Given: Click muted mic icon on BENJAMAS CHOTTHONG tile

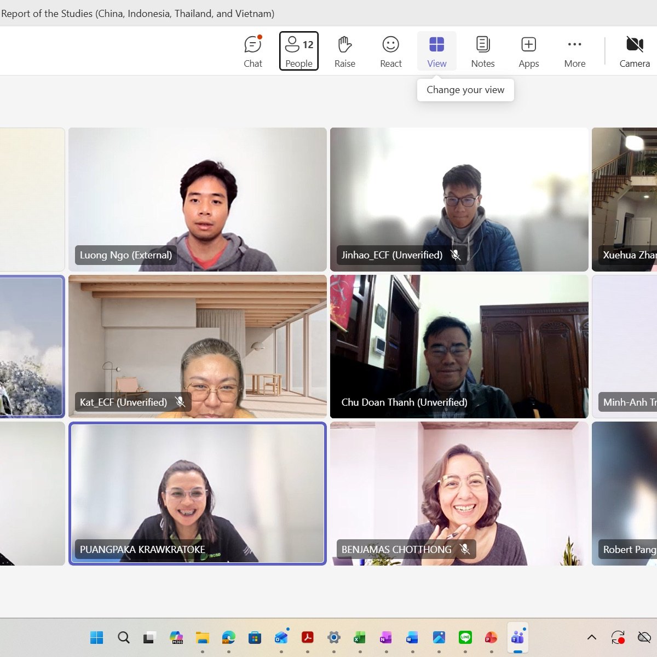Looking at the screenshot, I should [x=465, y=549].
